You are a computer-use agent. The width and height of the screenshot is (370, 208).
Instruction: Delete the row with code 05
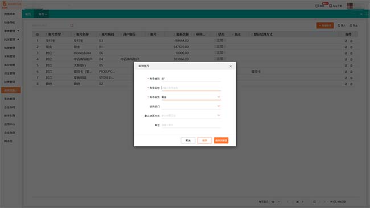(x=351, y=65)
